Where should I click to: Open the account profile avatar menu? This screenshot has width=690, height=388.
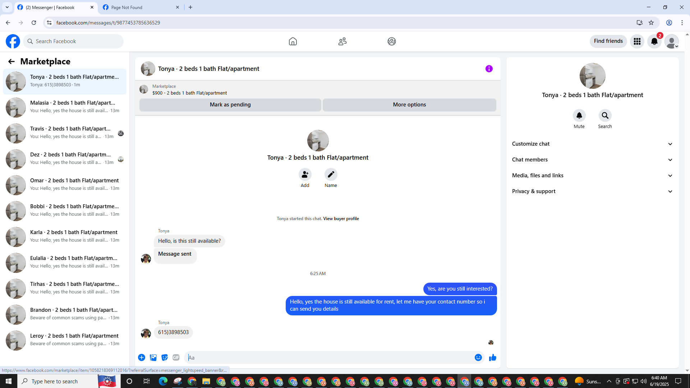coord(672,41)
